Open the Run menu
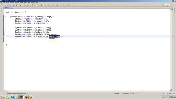This screenshot has height=99, width=176. [29, 2]
